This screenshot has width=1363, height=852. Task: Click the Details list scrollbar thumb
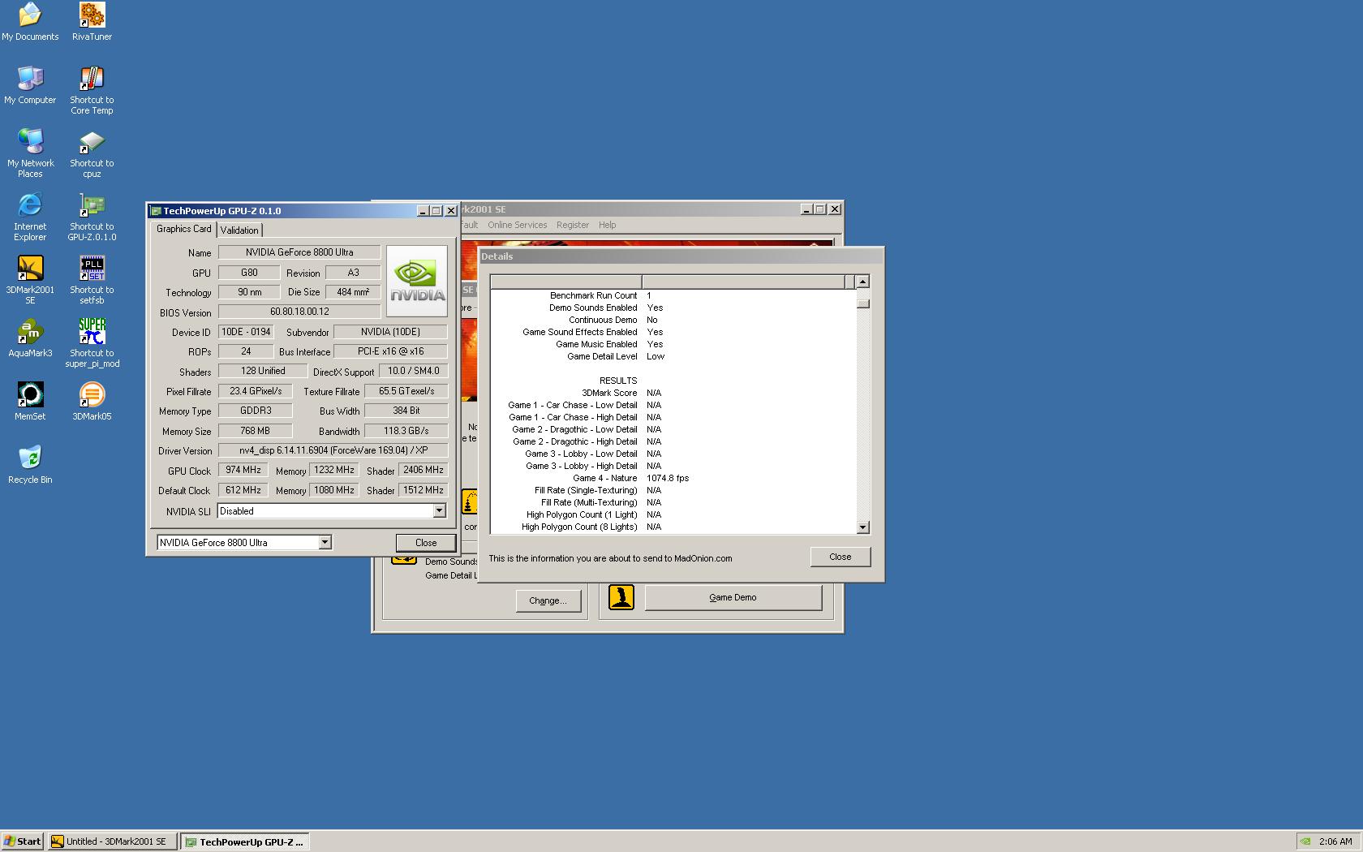point(862,303)
